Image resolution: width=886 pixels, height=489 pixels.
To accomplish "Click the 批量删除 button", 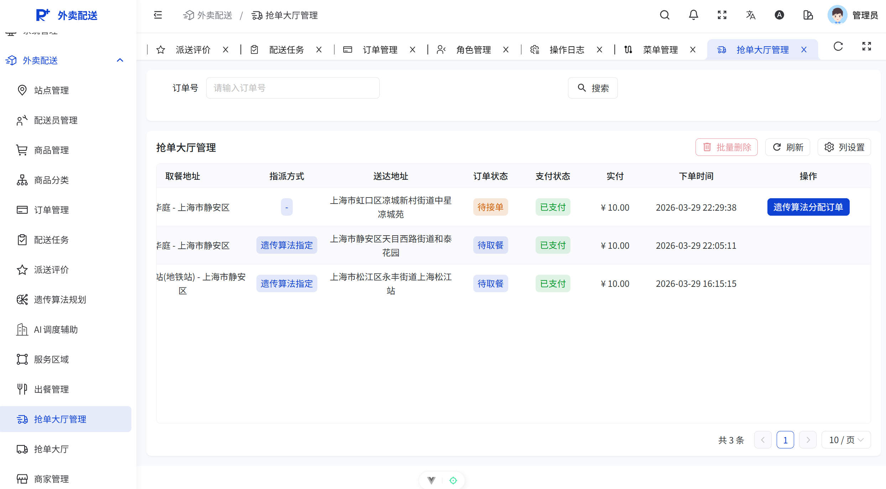I will [726, 147].
